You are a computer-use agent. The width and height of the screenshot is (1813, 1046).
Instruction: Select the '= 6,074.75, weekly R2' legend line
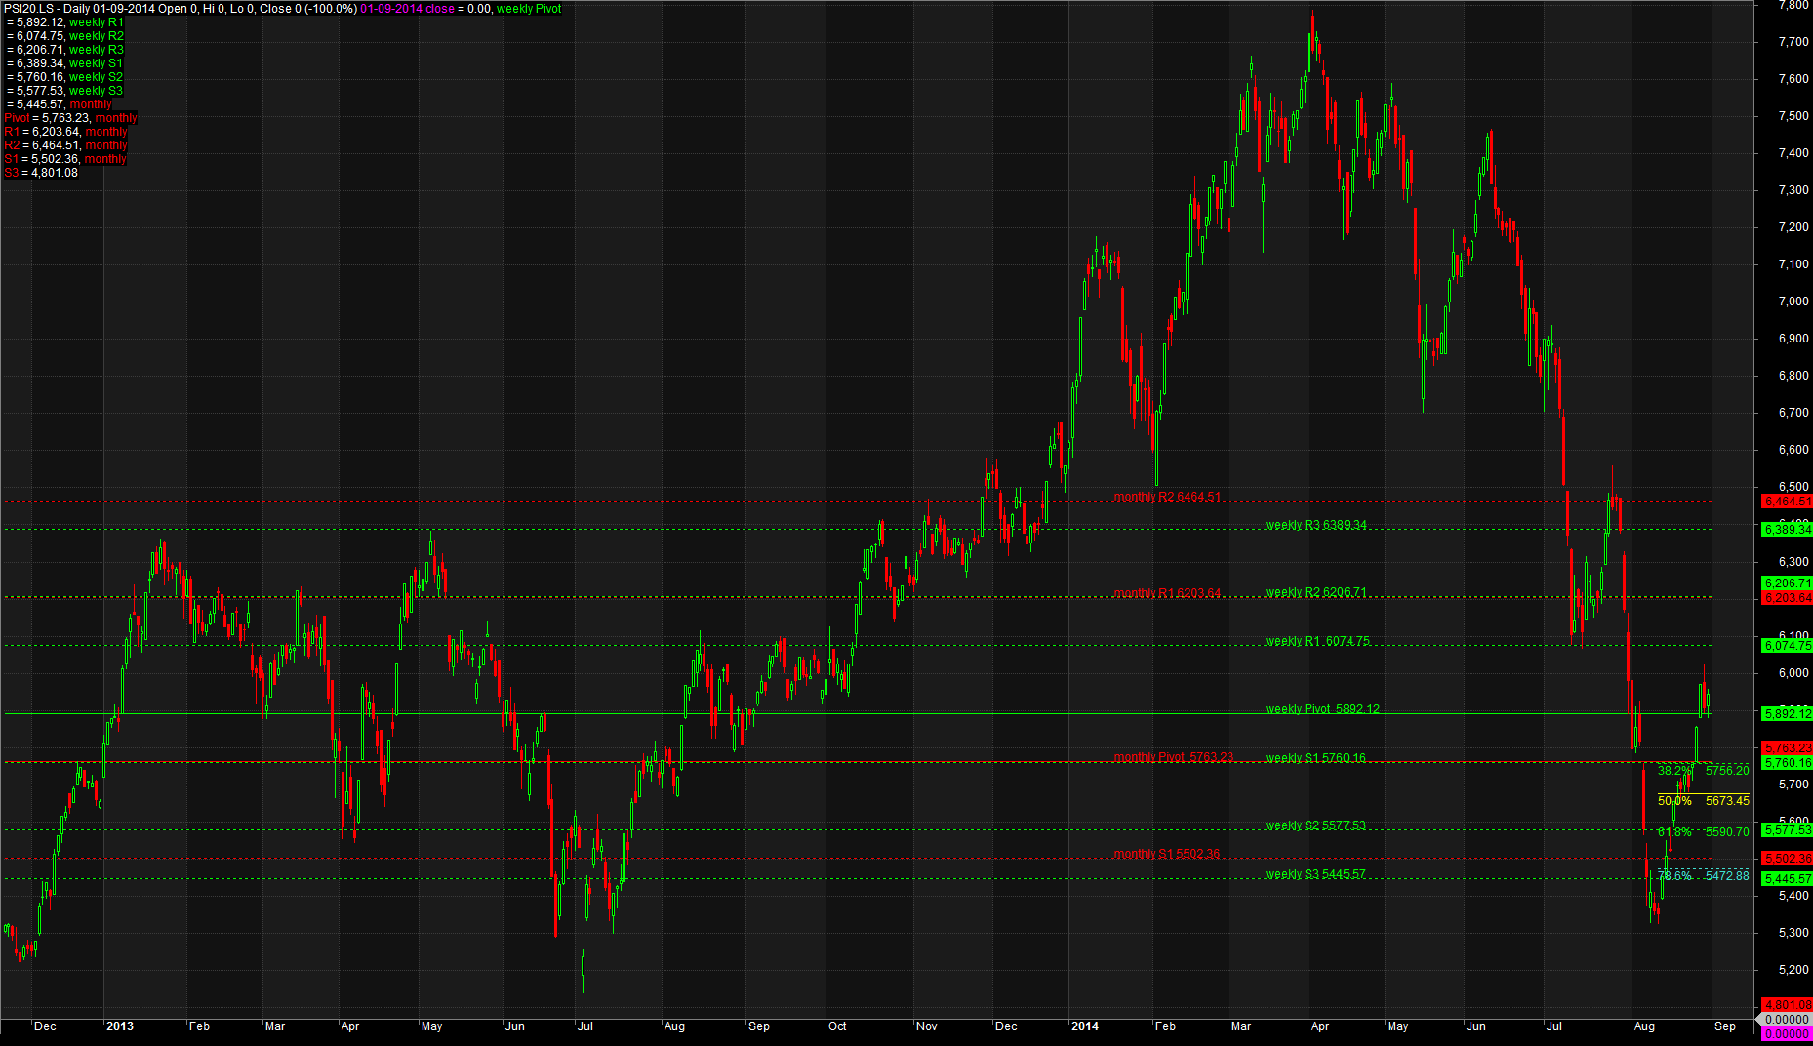coord(64,36)
